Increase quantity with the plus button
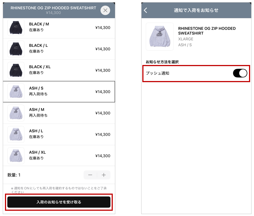The image size is (254, 216). [x=104, y=175]
